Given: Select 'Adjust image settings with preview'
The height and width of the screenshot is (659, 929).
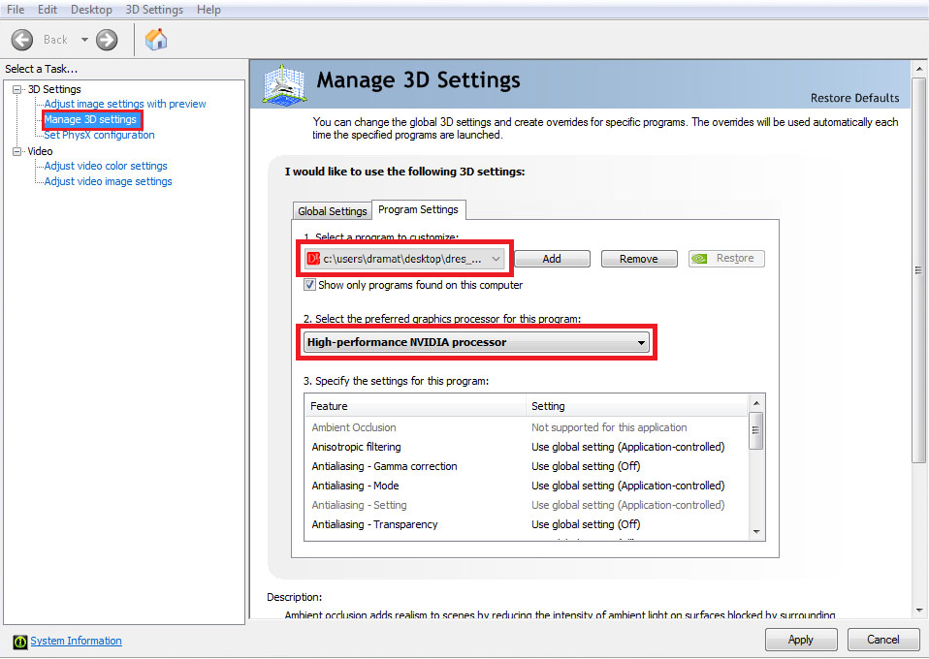Looking at the screenshot, I should (125, 105).
